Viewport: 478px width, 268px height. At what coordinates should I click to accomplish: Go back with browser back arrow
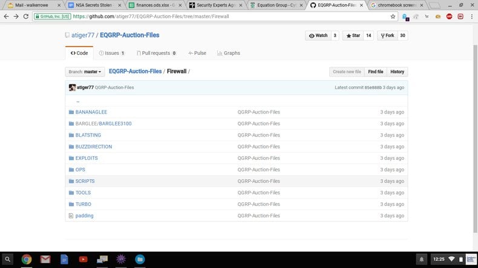coord(7,16)
